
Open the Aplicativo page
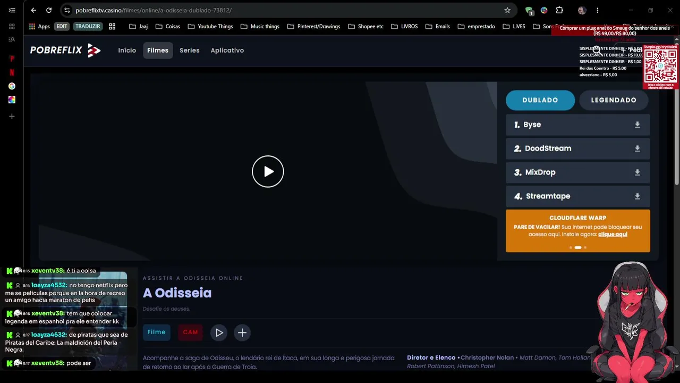(x=227, y=51)
